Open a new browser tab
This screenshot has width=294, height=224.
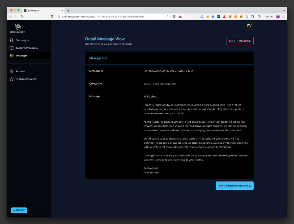(x=68, y=11)
